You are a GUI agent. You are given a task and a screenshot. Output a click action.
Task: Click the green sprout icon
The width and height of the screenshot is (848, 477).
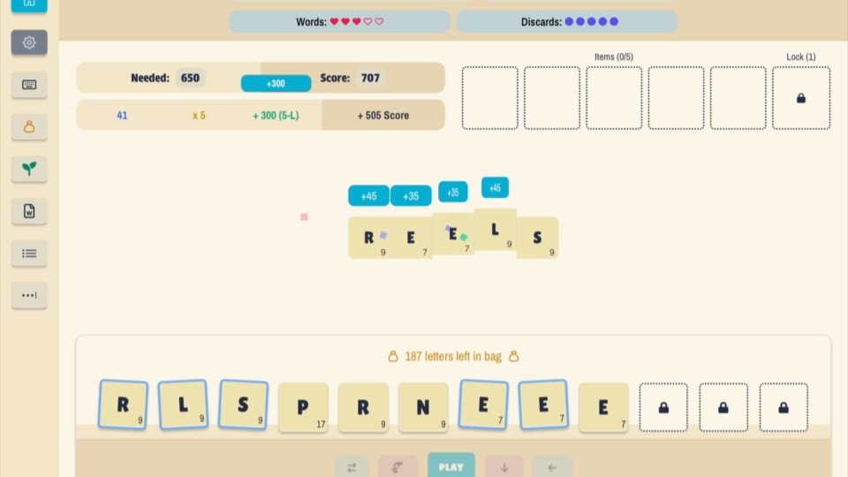[29, 169]
